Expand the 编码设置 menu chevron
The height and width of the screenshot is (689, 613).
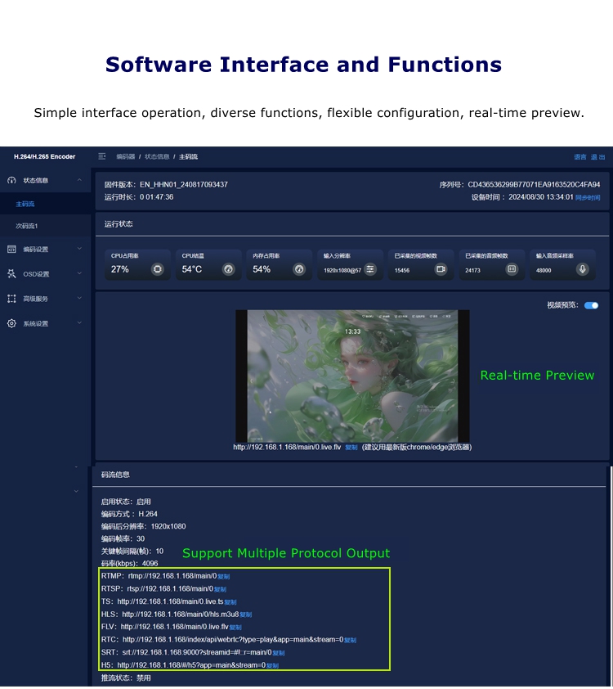pyautogui.click(x=79, y=249)
